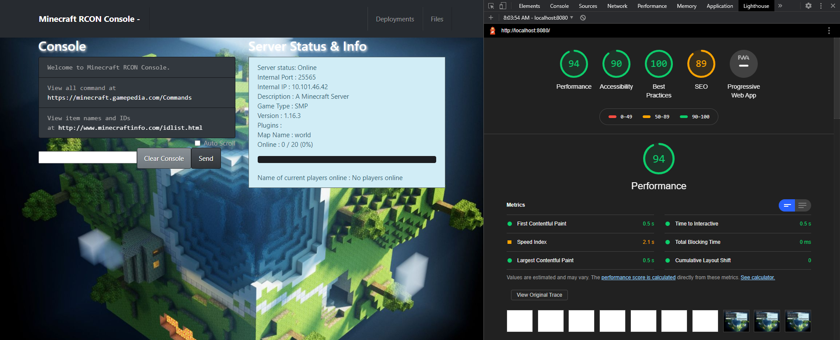
Task: Open the Lighthouse report three-dot menu
Action: 829,31
